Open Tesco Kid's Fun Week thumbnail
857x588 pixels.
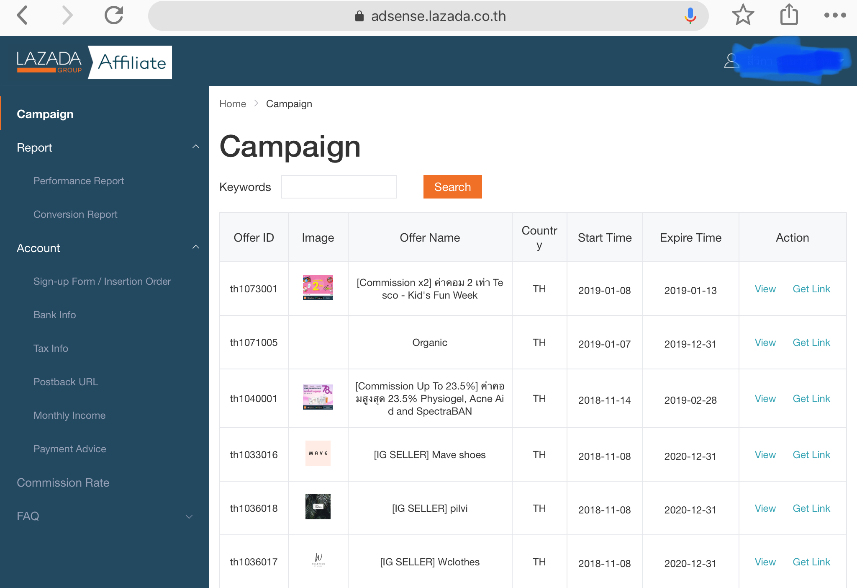click(318, 287)
